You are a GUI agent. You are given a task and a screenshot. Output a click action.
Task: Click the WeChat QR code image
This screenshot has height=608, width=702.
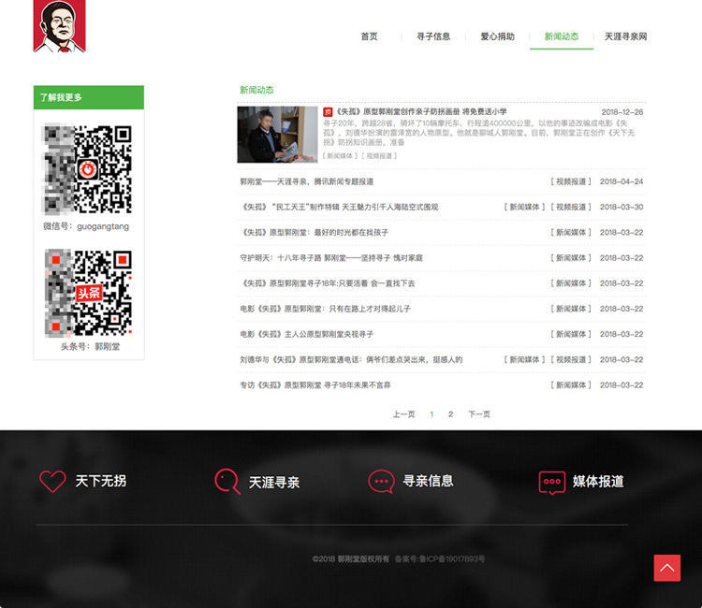click(x=86, y=169)
